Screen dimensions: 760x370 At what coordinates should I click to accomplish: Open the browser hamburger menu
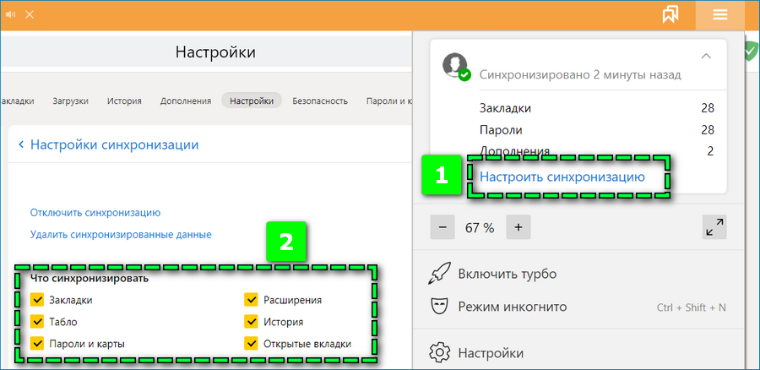click(719, 15)
